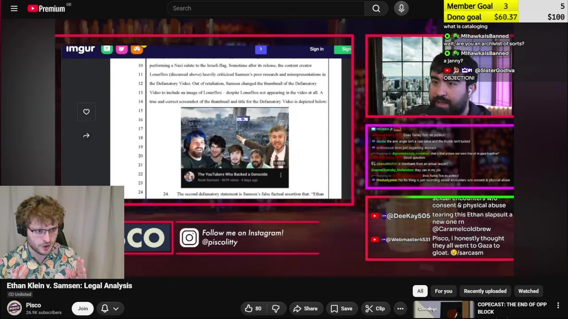Click the imgur logo in the video

pyautogui.click(x=80, y=49)
